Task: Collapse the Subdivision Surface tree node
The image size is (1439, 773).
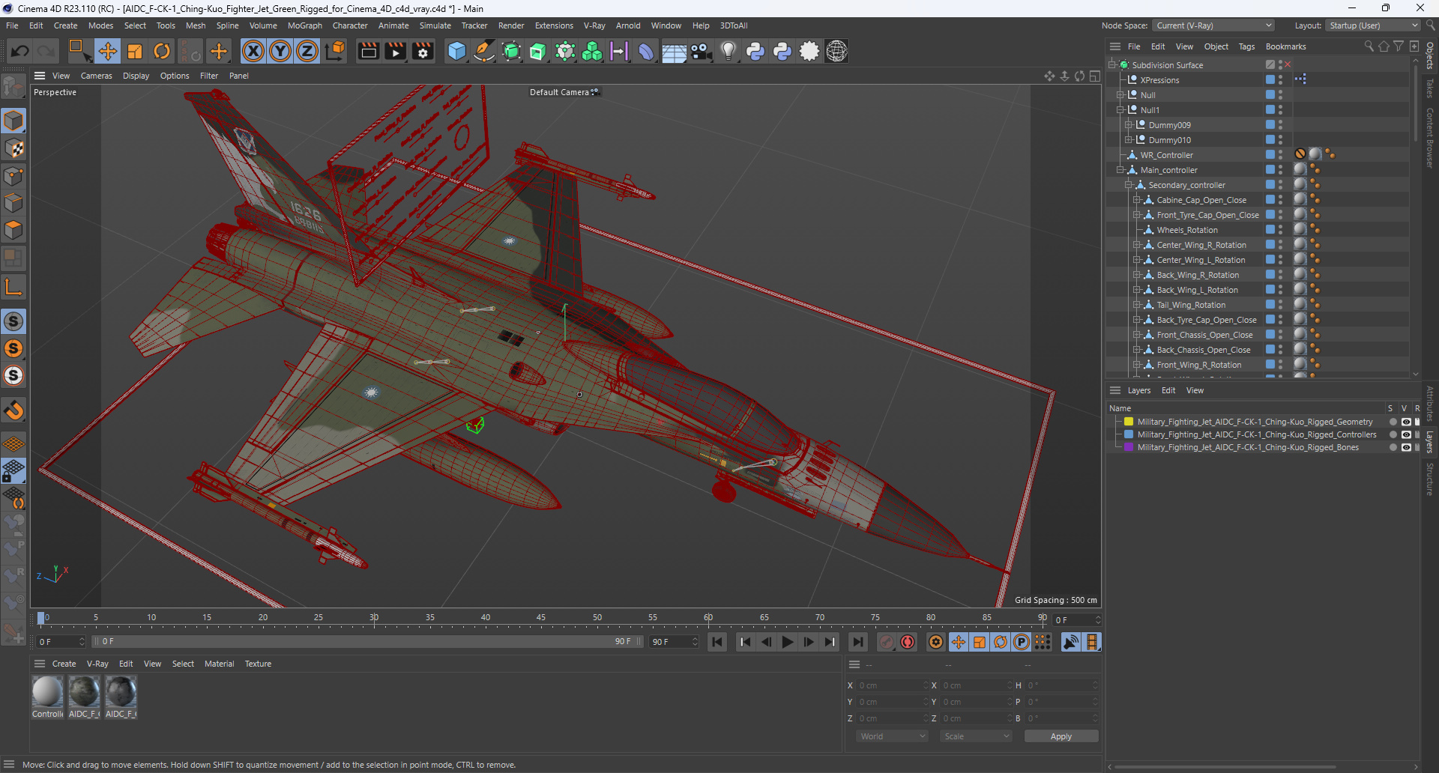Action: (1113, 65)
